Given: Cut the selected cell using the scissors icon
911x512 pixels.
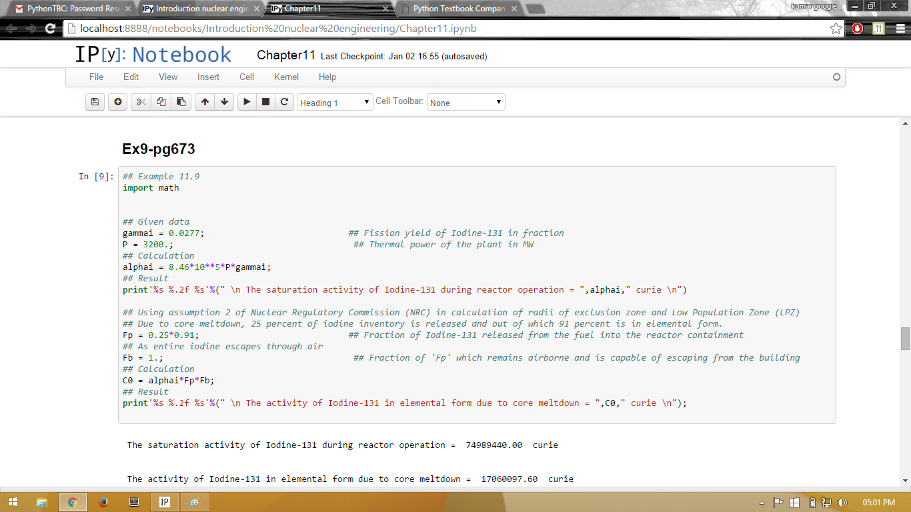Looking at the screenshot, I should coord(141,102).
